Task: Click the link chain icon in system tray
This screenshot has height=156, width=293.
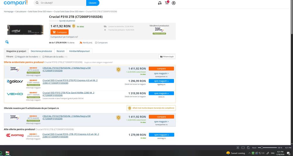Action: click(x=268, y=153)
